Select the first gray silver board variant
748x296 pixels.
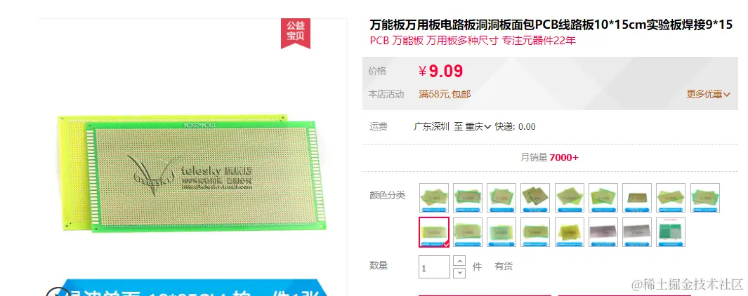coord(603,232)
